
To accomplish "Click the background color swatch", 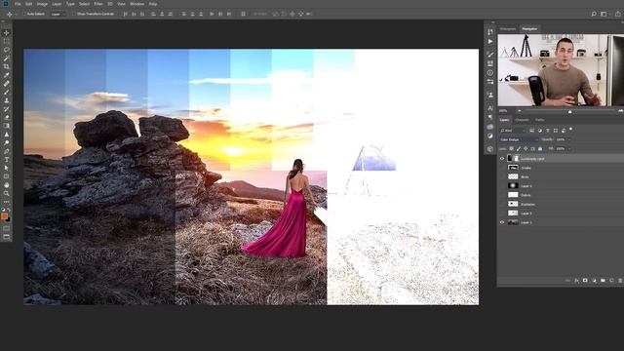I will [9, 219].
